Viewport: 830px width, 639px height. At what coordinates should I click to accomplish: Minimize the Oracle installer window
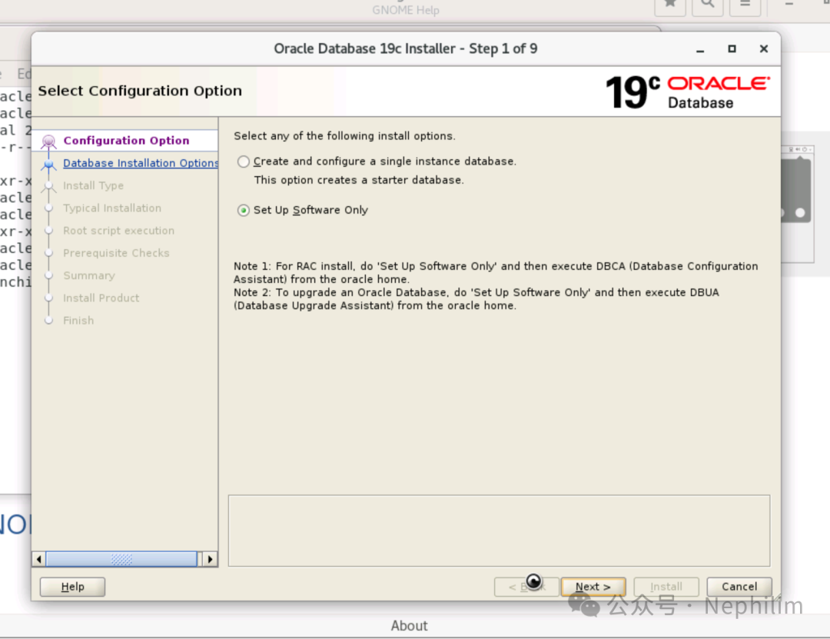click(x=700, y=49)
